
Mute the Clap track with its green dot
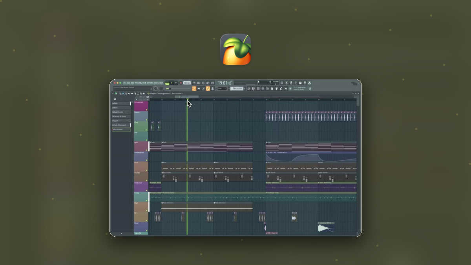click(x=147, y=130)
